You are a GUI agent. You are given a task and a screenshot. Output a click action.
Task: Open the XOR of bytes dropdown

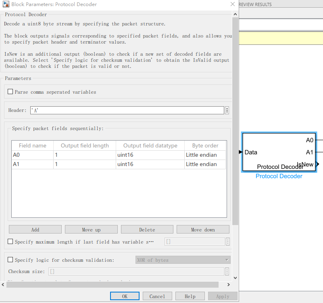(183, 260)
